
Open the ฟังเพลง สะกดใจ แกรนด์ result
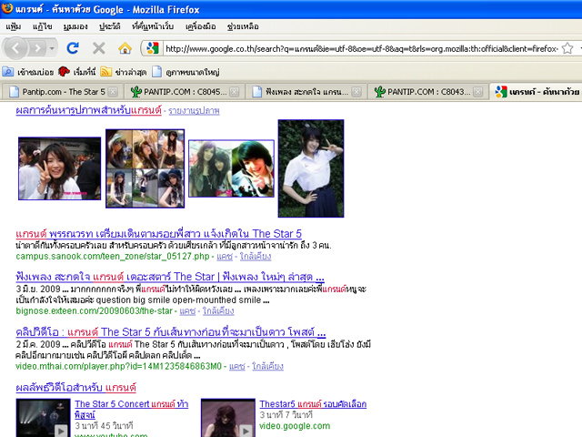[170, 277]
